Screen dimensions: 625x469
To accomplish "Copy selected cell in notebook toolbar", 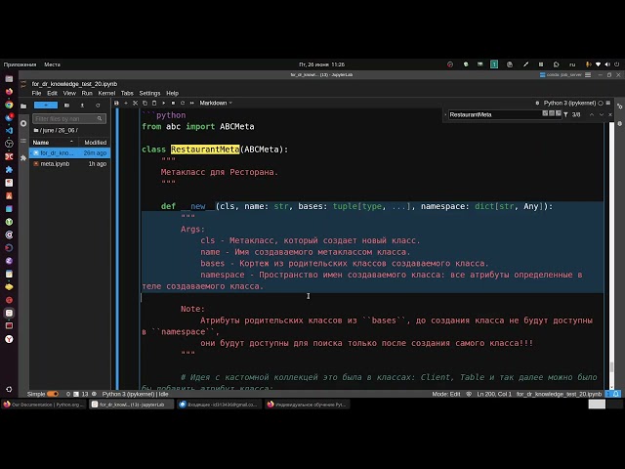I will tap(145, 103).
